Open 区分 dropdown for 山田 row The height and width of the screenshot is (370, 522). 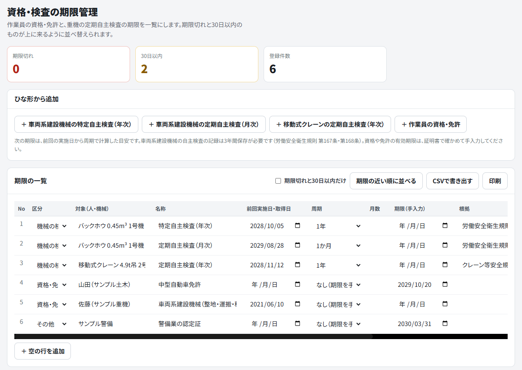tap(52, 285)
